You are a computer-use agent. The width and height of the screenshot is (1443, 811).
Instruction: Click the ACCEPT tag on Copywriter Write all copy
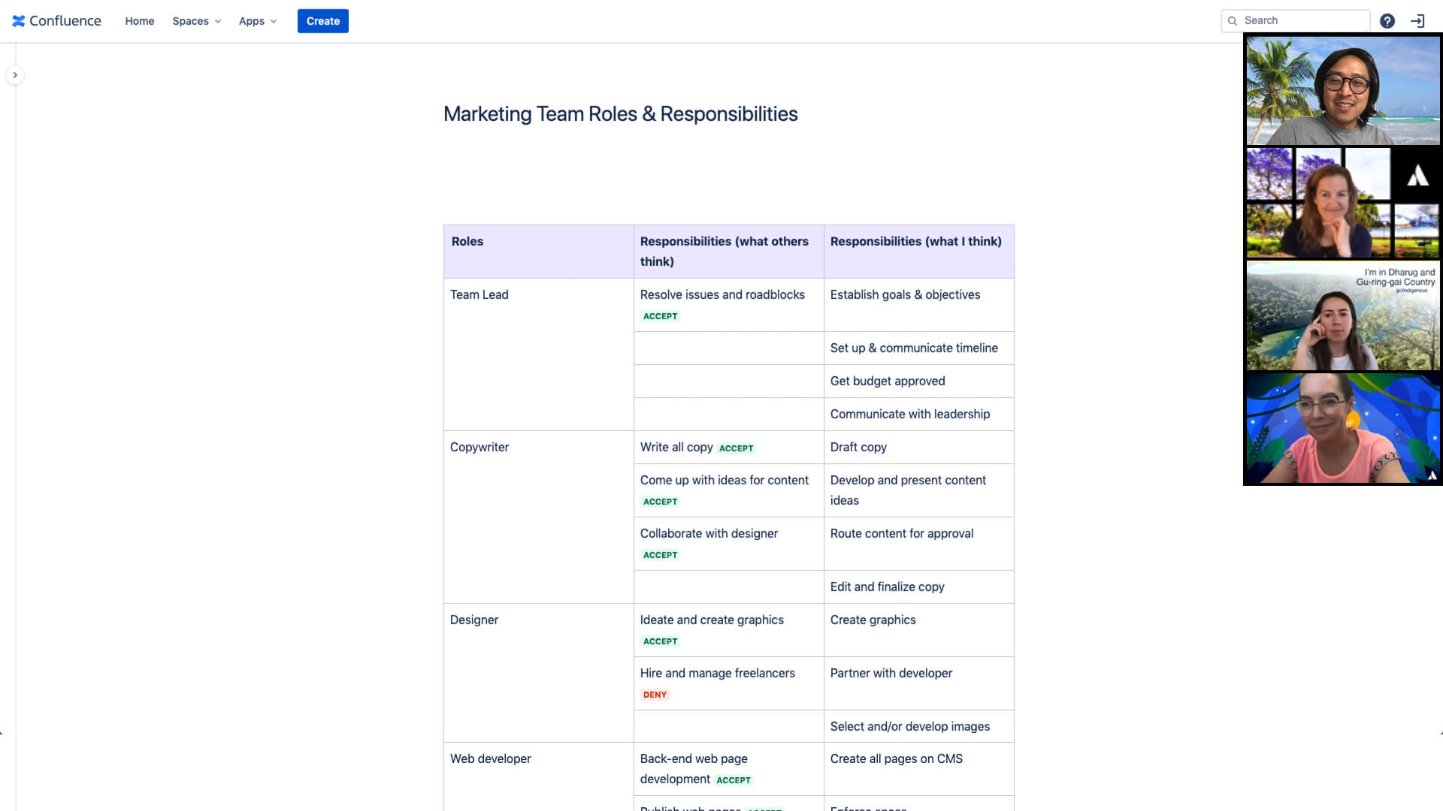[737, 448]
